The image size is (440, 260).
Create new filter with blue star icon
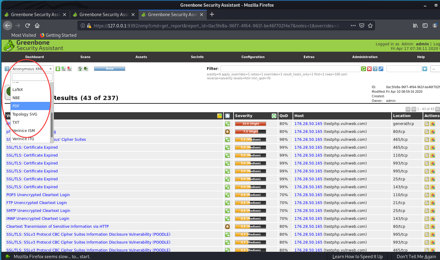point(425,69)
